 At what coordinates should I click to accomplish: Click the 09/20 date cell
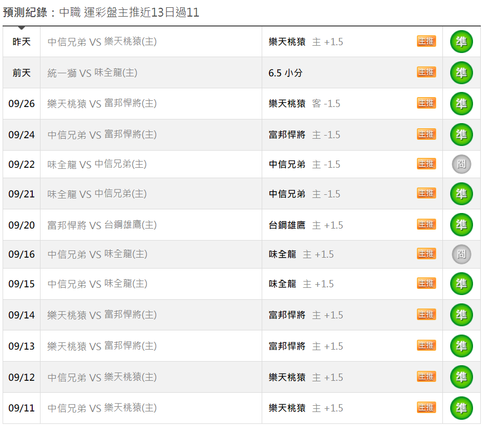[21, 225]
